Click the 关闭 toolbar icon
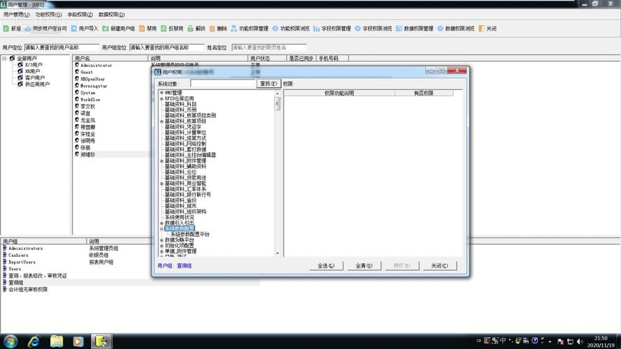621x349 pixels. click(481, 29)
